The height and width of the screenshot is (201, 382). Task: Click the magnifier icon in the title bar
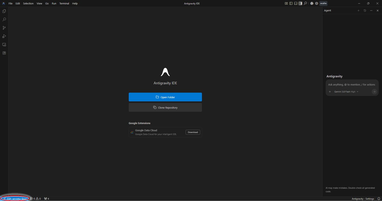pos(305,4)
